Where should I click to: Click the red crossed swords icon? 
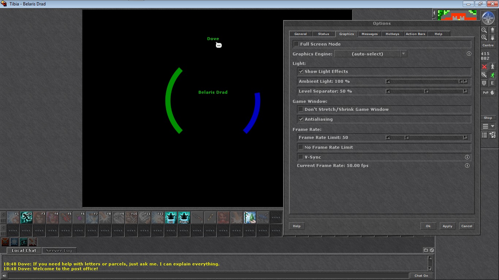point(484,67)
